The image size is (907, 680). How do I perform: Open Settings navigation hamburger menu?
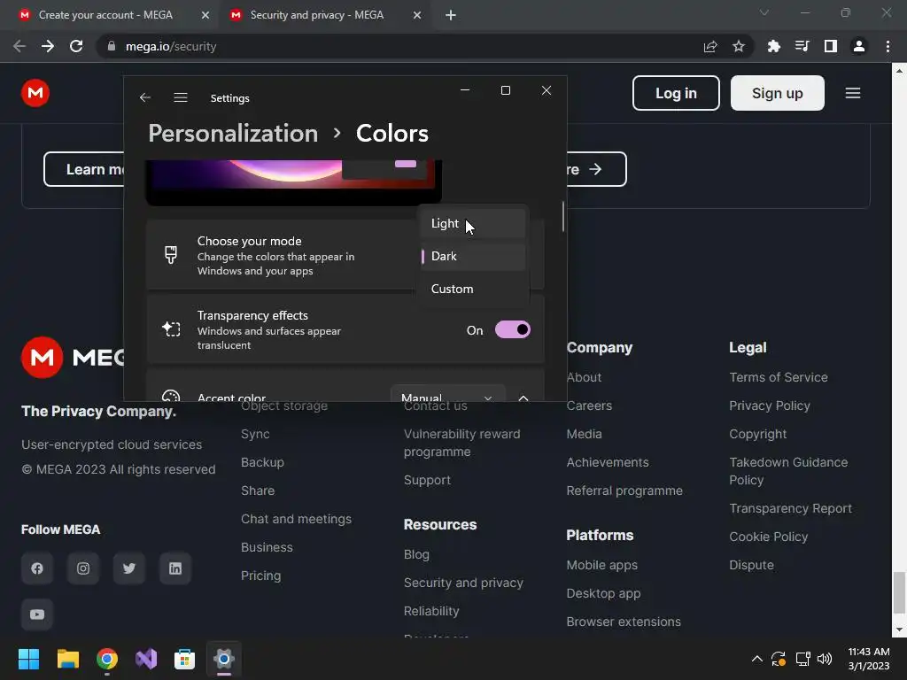[x=181, y=97]
